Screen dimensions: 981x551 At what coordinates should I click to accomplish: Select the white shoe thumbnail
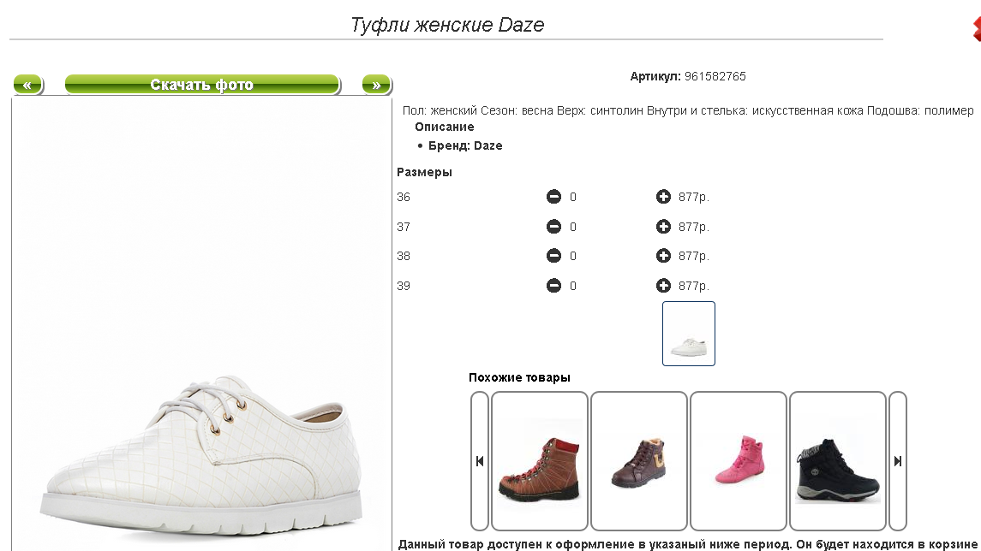pyautogui.click(x=689, y=334)
